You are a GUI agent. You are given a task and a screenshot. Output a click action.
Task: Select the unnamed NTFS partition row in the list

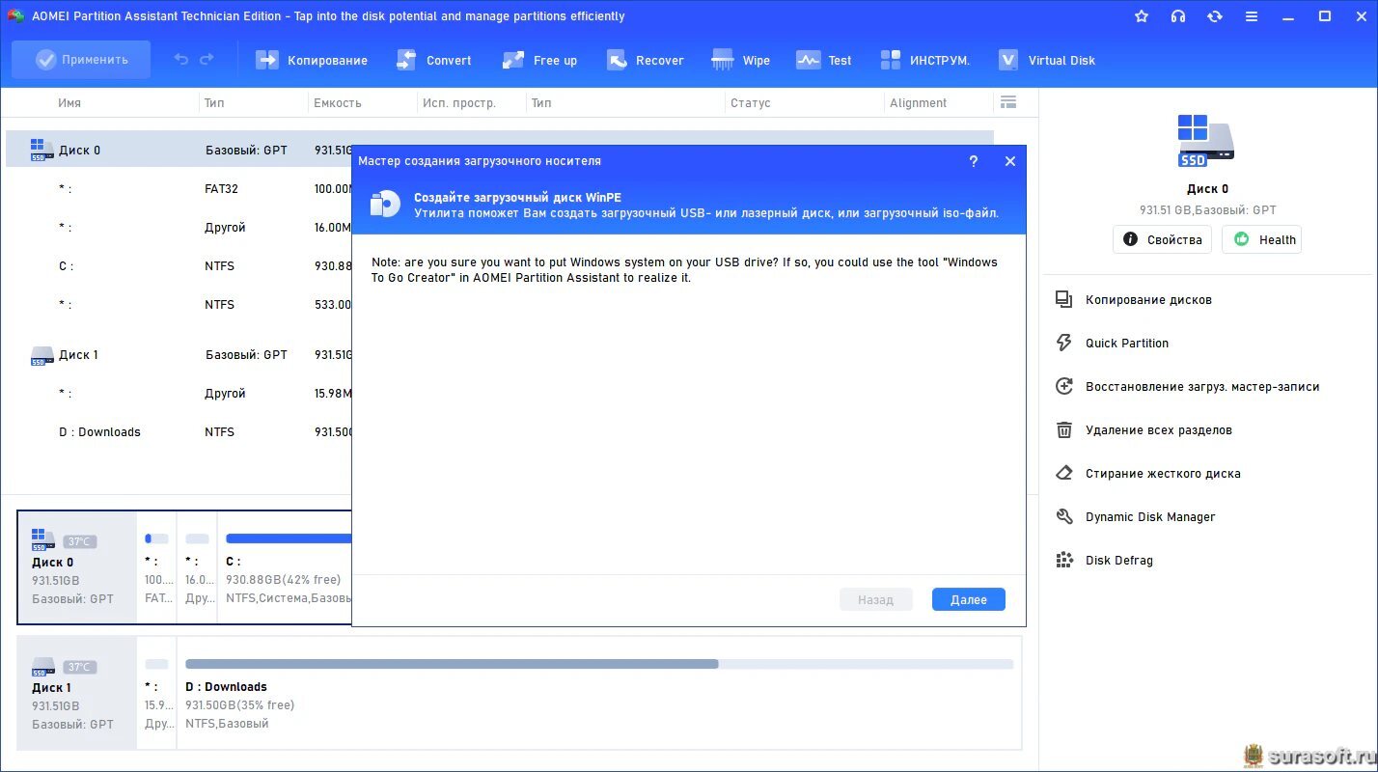pyautogui.click(x=178, y=304)
